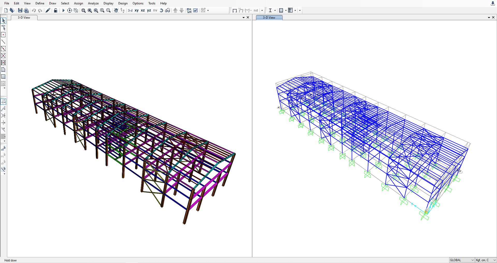Open the I-section design dropdown arrow
Screen dimensions: 497x263
(275, 10)
